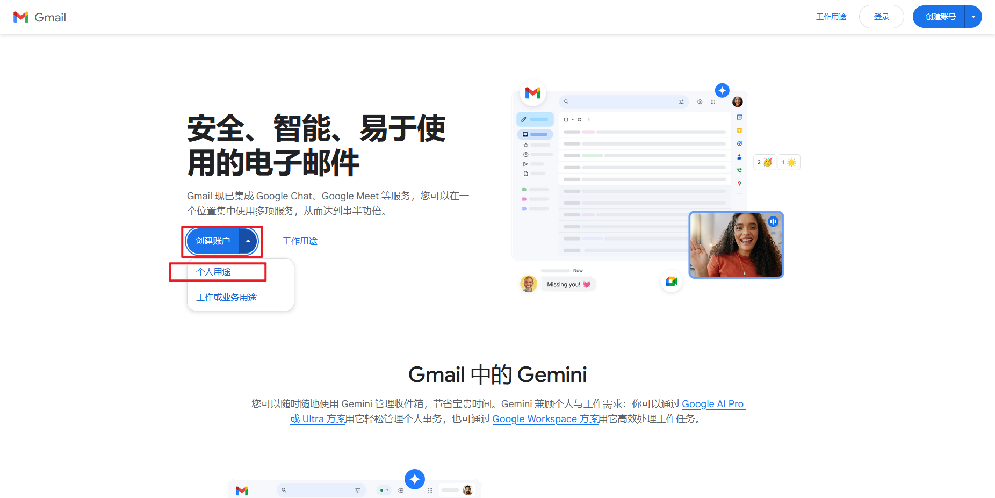This screenshot has height=498, width=995.
Task: Collapse the hero 创建账户 dropdown caret
Action: click(248, 241)
